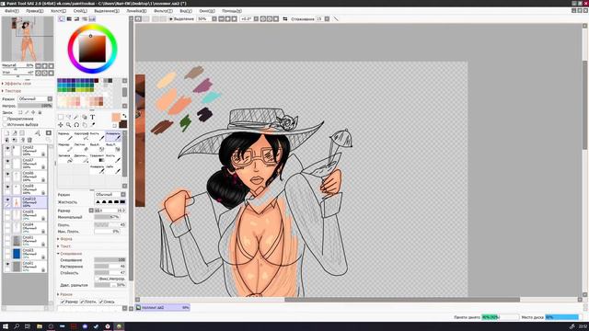Swap foreground and background colors

[124, 116]
